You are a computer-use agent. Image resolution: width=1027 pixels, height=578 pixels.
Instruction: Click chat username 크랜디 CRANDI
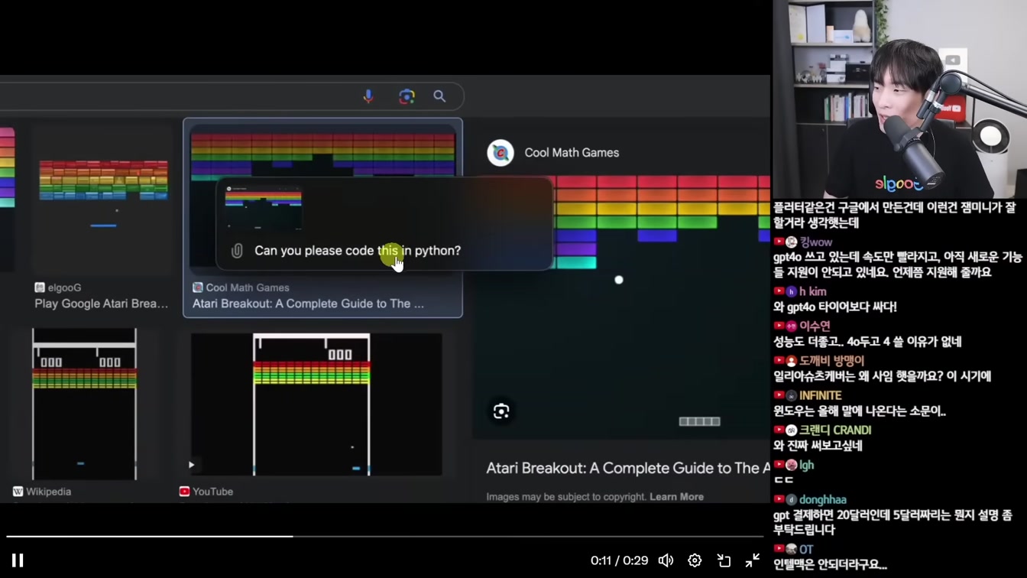(x=835, y=430)
